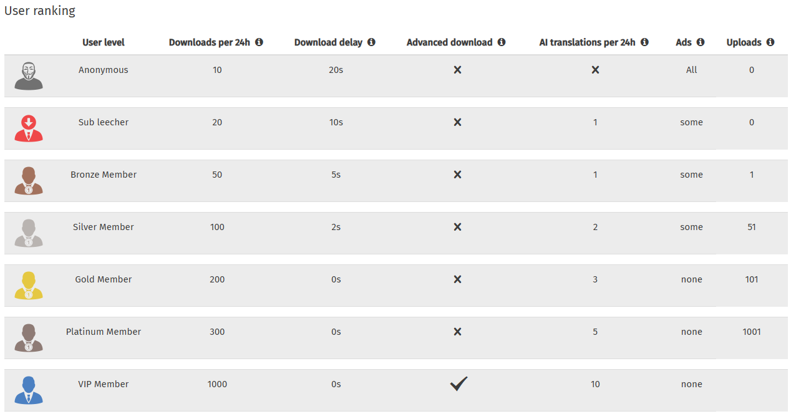Click the Anonymous user mask avatar

click(29, 76)
